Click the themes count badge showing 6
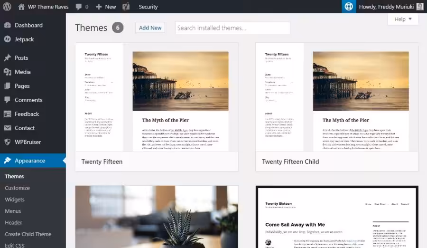This screenshot has width=427, height=248. click(118, 28)
